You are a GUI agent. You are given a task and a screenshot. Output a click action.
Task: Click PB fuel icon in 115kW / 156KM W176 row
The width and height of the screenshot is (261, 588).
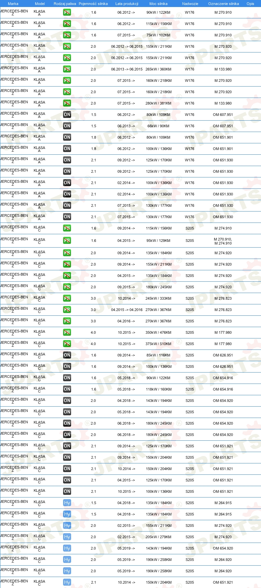[67, 24]
